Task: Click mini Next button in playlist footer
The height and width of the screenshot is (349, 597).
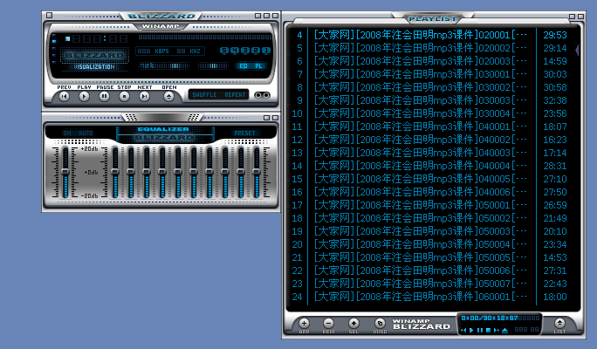Action: pos(497,330)
